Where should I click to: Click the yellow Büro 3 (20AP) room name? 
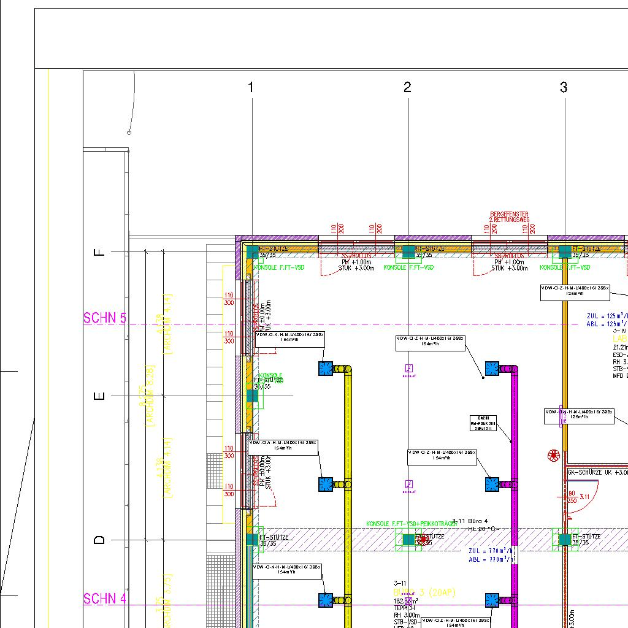point(424,592)
